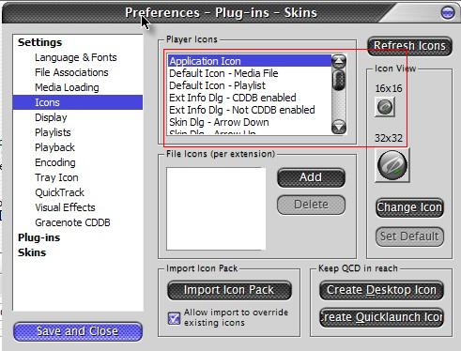
Task: Go to the Display settings page
Action: (51, 117)
